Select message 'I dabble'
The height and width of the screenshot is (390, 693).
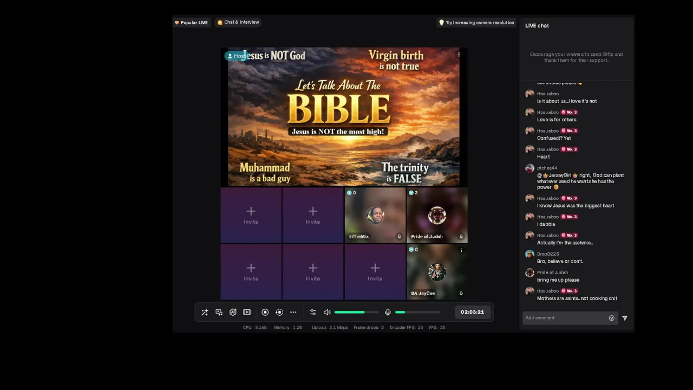pos(546,224)
